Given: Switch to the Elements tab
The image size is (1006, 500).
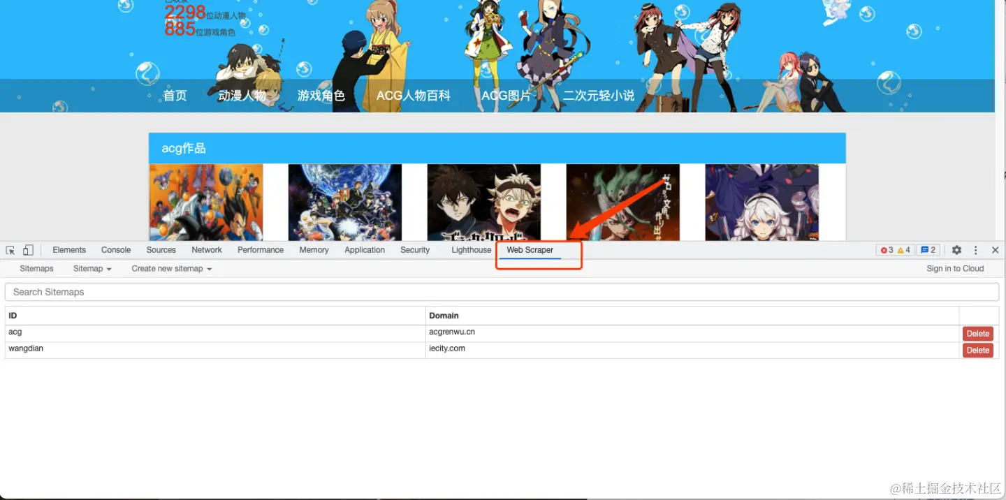Looking at the screenshot, I should click(x=69, y=250).
